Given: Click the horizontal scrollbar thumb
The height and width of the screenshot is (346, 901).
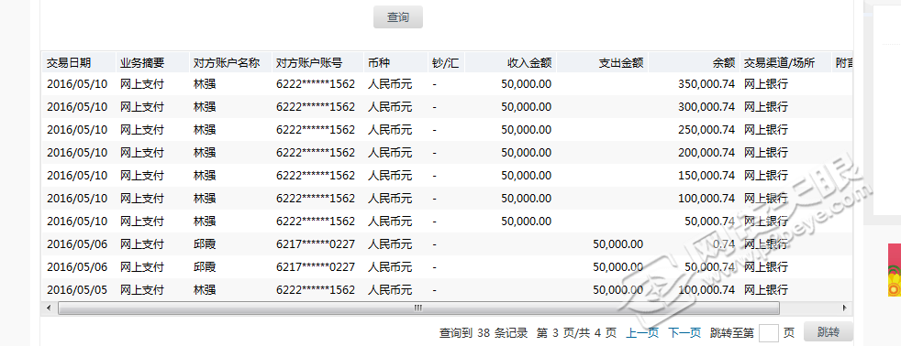Looking at the screenshot, I should (x=418, y=308).
